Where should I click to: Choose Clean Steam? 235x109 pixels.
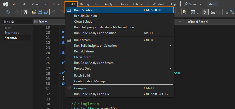119,57
